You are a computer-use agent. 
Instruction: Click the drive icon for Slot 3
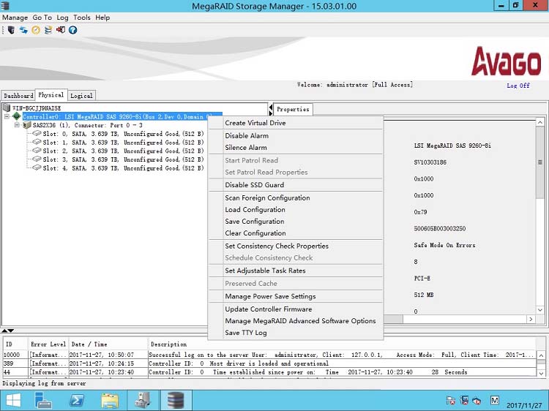click(x=37, y=159)
